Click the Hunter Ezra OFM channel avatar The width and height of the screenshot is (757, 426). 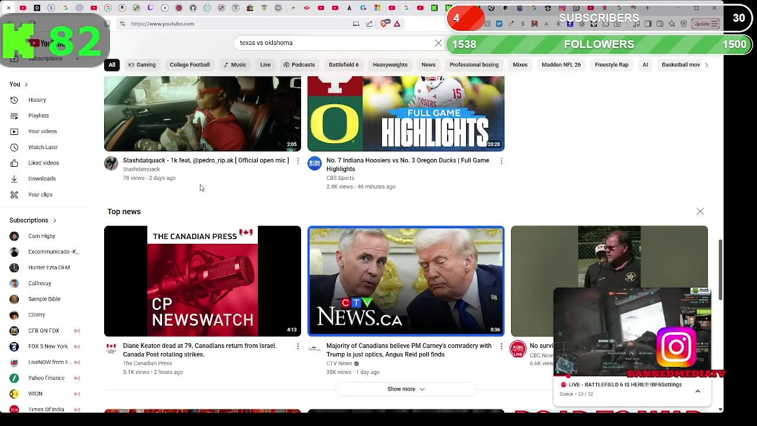(x=14, y=267)
